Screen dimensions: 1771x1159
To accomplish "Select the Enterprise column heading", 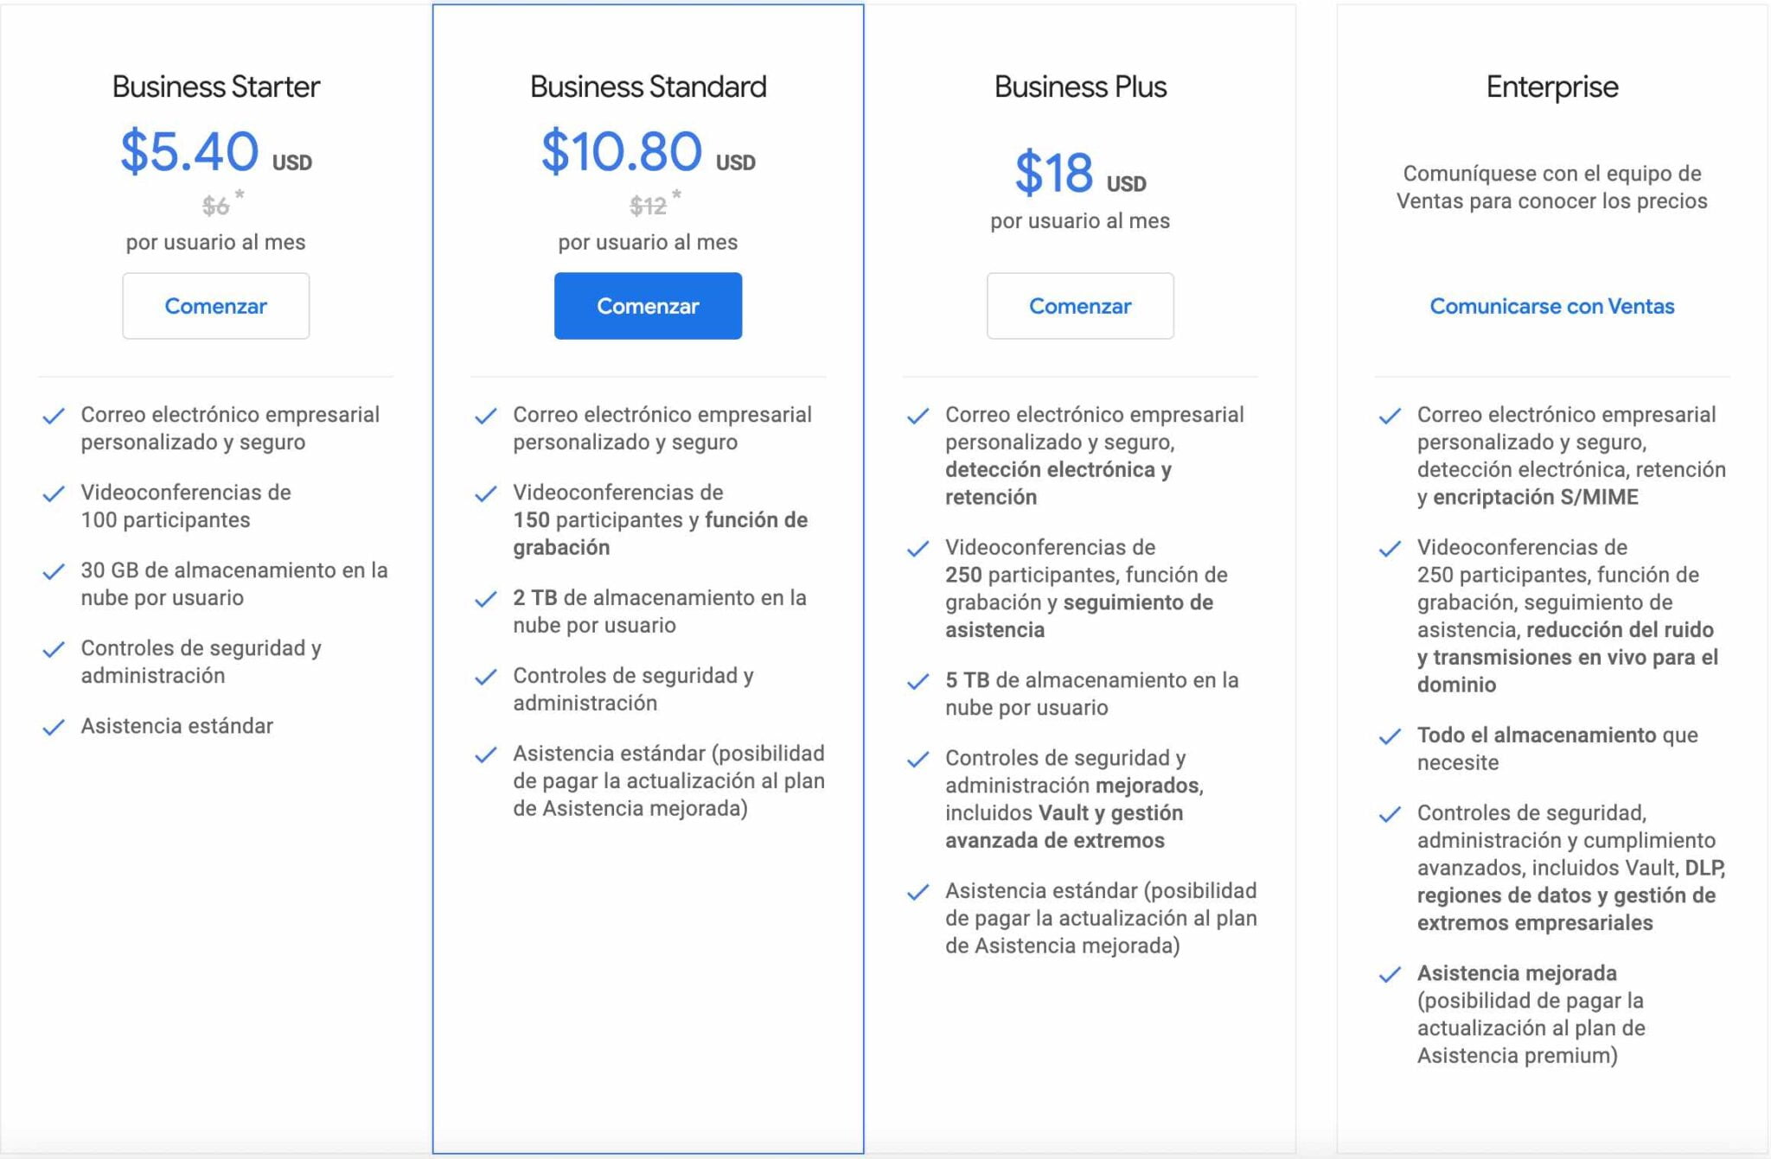I will (1551, 86).
